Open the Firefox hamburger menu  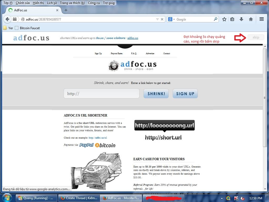262,19
